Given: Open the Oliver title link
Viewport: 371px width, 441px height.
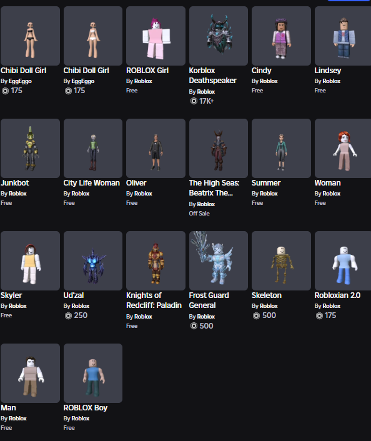Looking at the screenshot, I should click(x=136, y=183).
